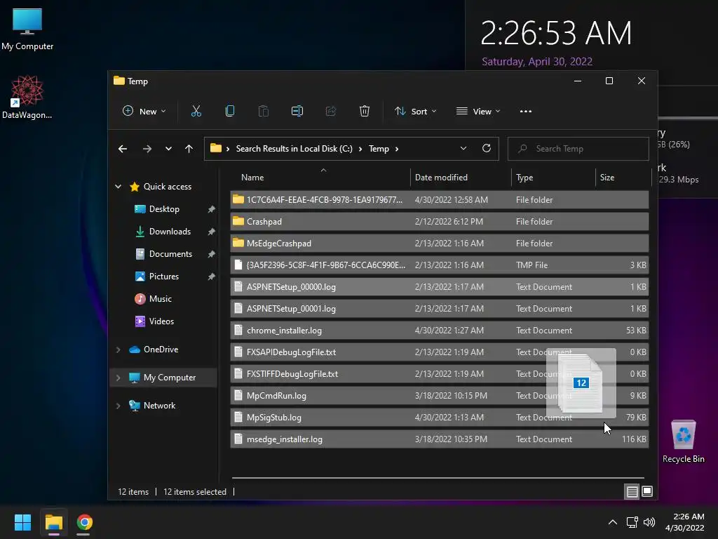The height and width of the screenshot is (539, 718).
Task: Select the 1C7C6A4F-EEAE folder row
Action: [440, 200]
